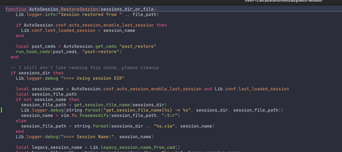Click the 'and' keyword in the session_name assignment

pyautogui.click(x=208, y=89)
